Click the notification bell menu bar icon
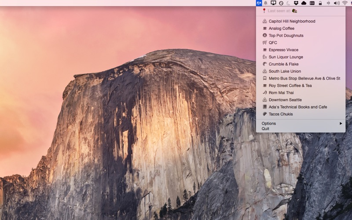The image size is (352, 220). tap(266, 3)
